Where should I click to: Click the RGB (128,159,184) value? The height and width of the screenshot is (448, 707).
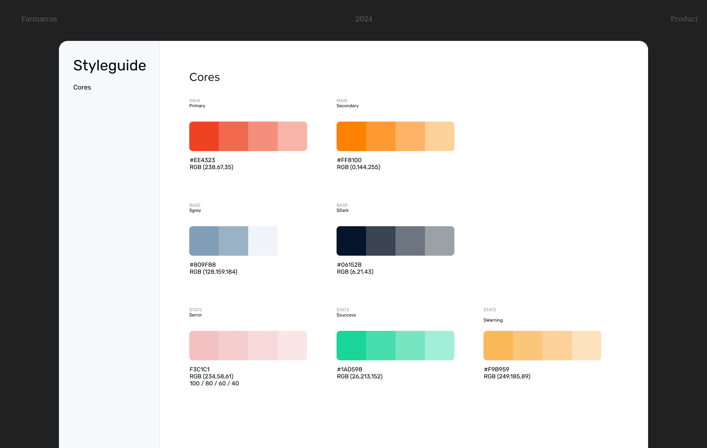(214, 272)
